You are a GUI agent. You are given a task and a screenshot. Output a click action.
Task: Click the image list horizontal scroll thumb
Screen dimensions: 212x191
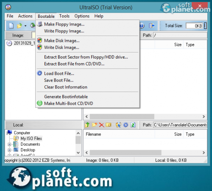[122, 117]
